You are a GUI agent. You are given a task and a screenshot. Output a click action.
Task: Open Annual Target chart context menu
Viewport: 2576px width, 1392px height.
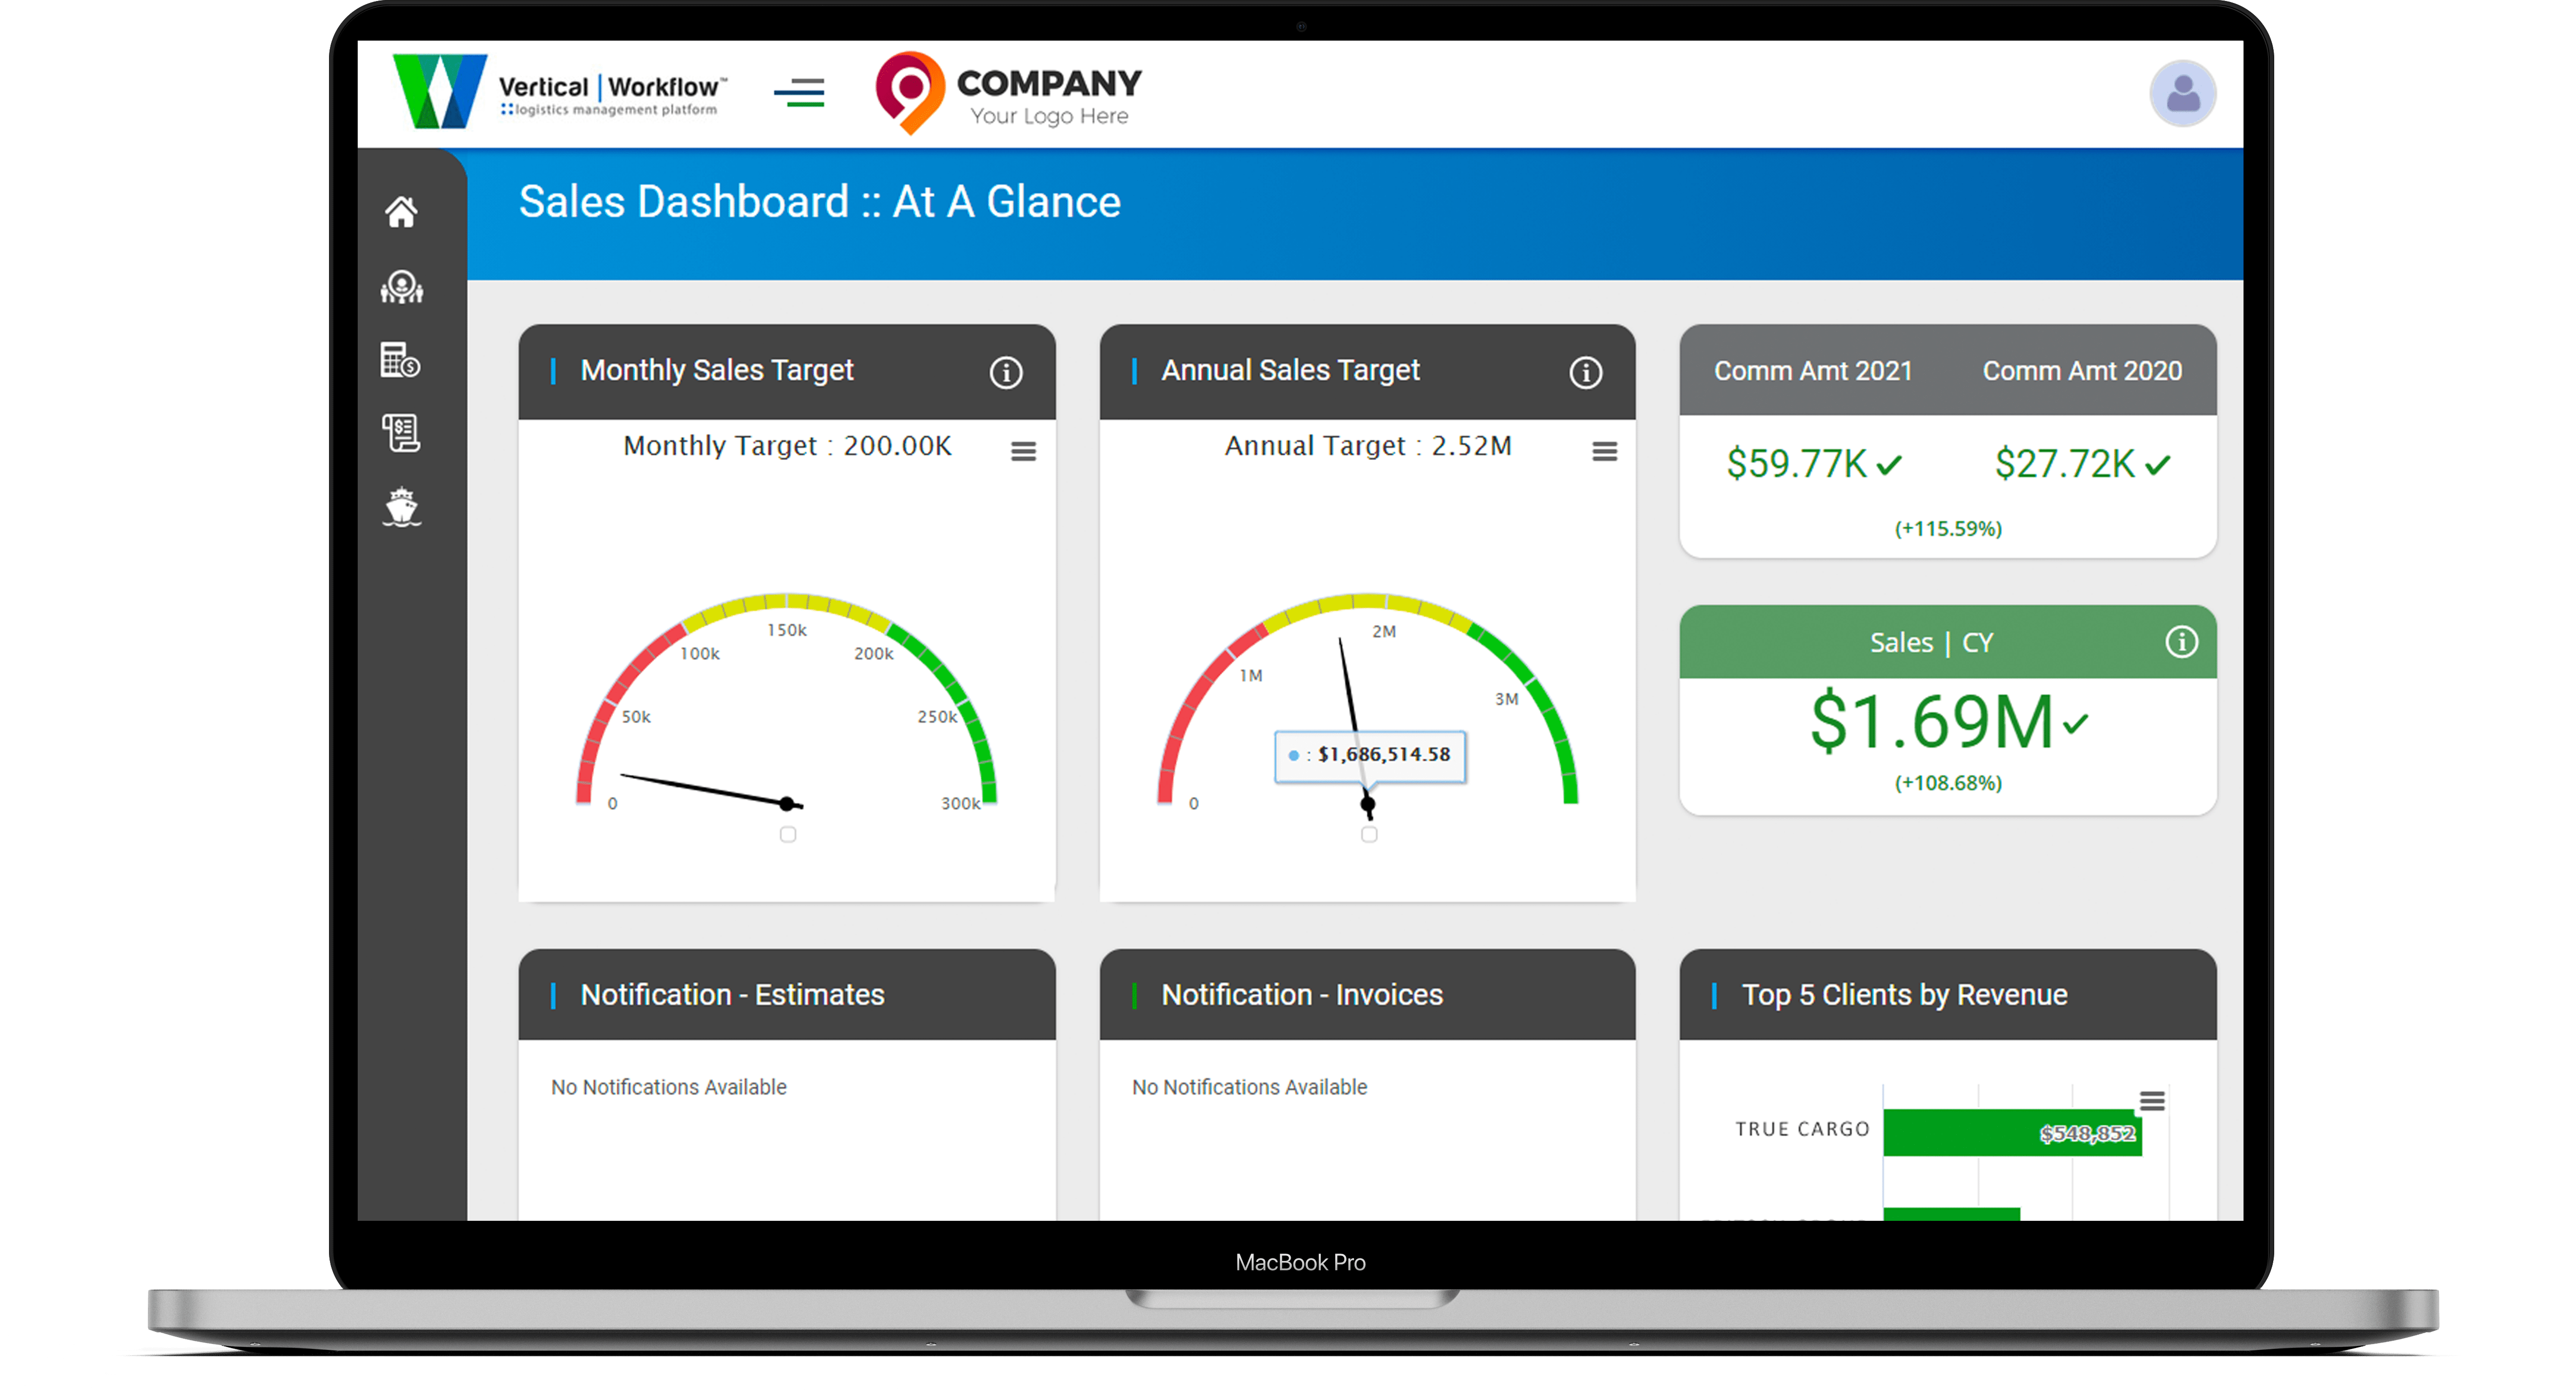1604,451
